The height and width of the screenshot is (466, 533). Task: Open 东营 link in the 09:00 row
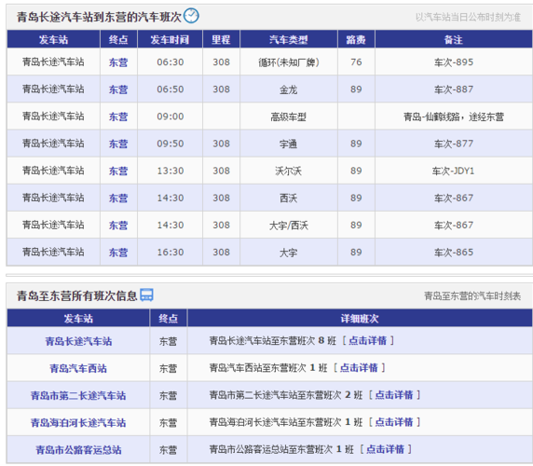(x=118, y=116)
